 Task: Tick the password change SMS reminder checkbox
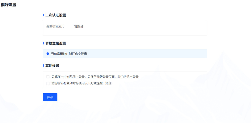tap(48, 83)
